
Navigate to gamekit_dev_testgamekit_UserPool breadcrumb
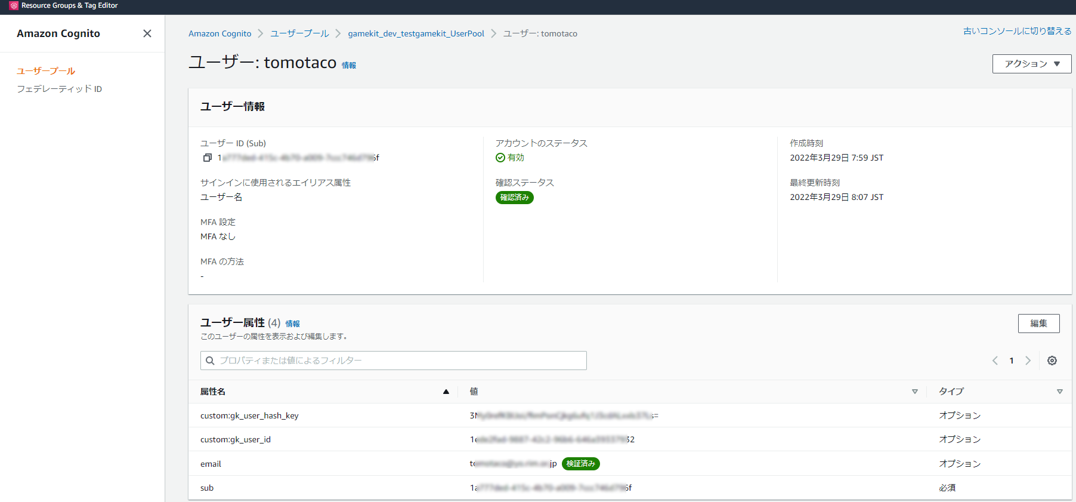coord(416,33)
